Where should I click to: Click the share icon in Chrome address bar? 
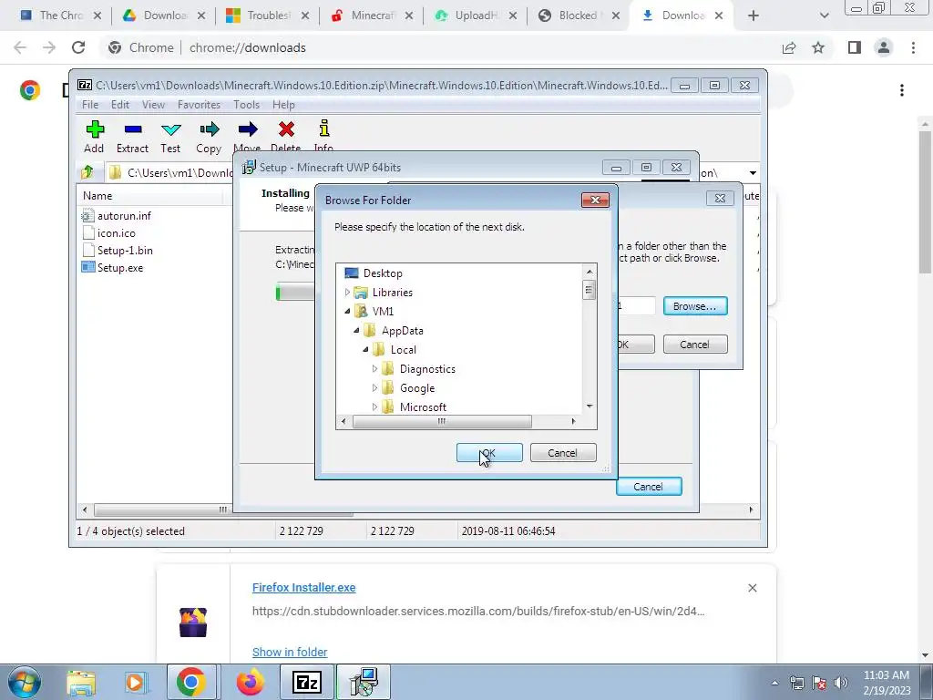789,47
